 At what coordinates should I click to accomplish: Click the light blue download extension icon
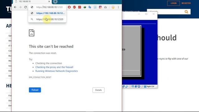(95, 7)
